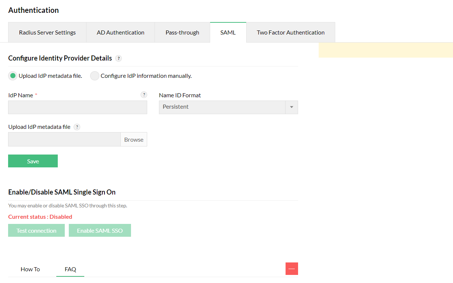Image resolution: width=453 pixels, height=283 pixels.
Task: Open the Name ID Format dropdown
Action: [222, 107]
